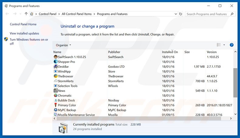Click the horizontal scrollbar thumb
This screenshot has height=138, width=240.
[x=138, y=118]
